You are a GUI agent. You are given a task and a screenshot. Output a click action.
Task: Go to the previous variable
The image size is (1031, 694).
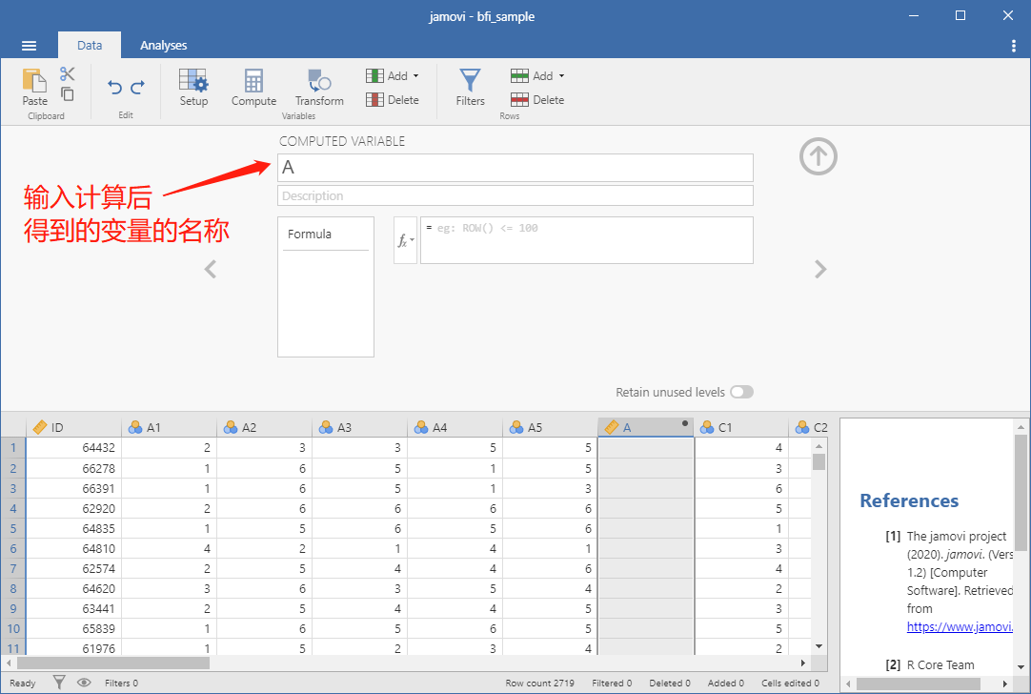pyautogui.click(x=211, y=269)
